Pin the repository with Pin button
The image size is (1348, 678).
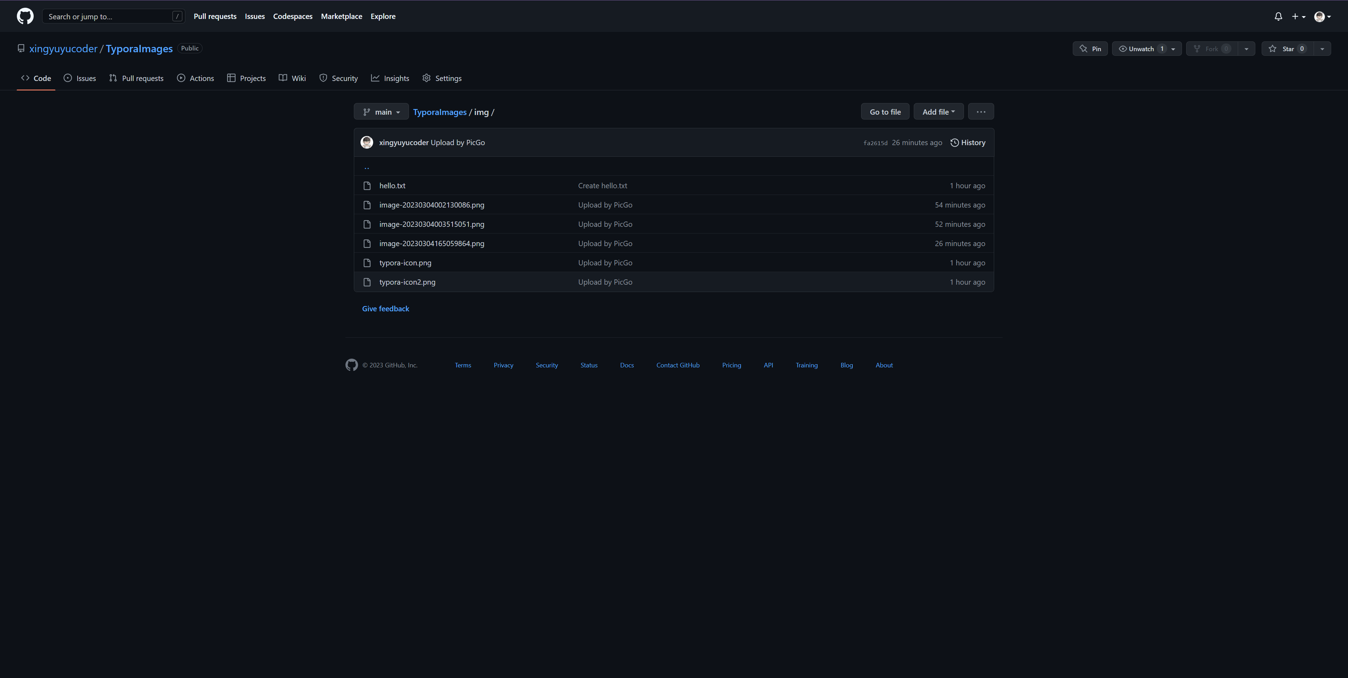click(1090, 49)
